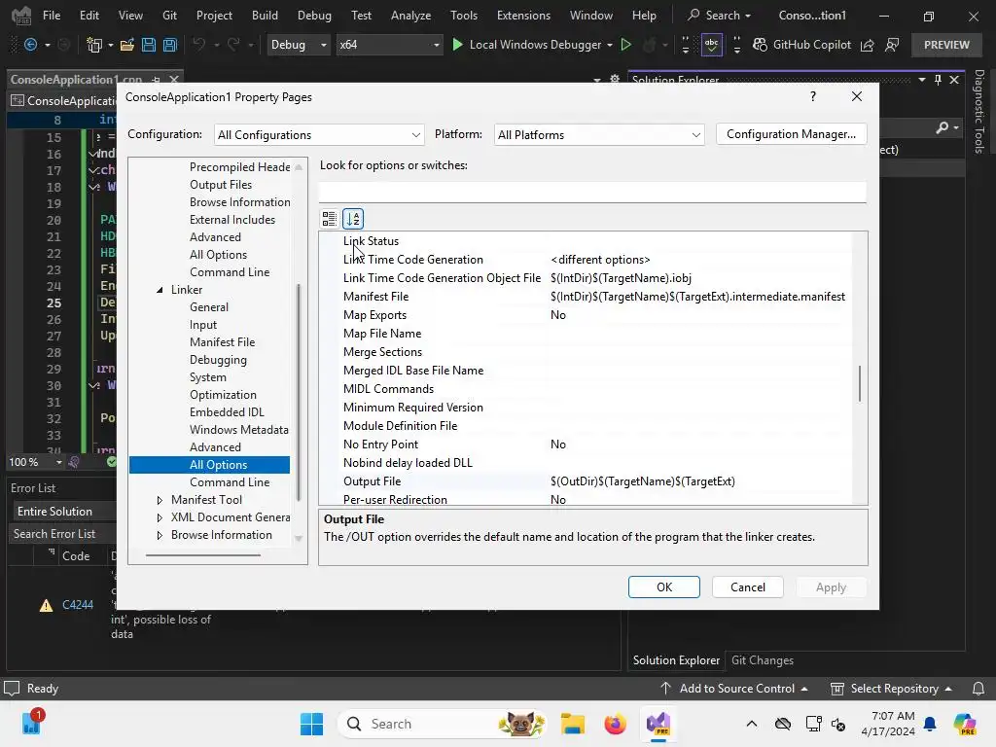Click the Solution Explorer search magnifier icon

943,127
